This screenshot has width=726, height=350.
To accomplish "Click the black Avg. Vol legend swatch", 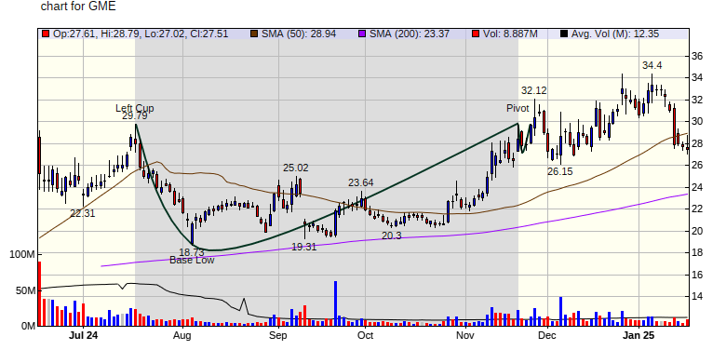I will [x=563, y=34].
